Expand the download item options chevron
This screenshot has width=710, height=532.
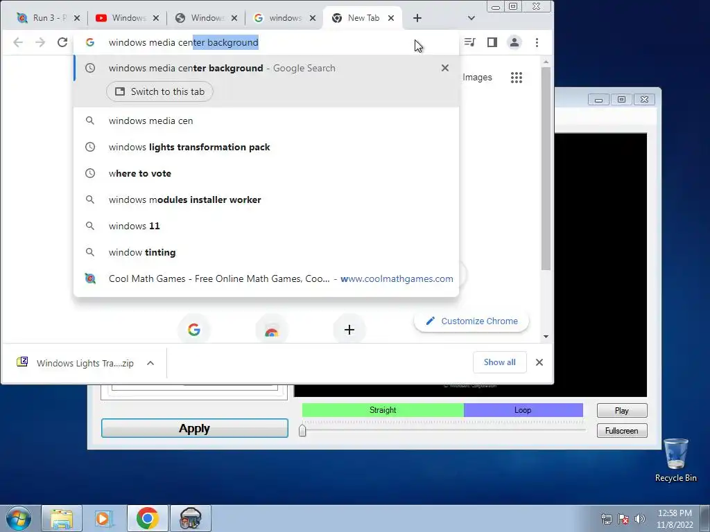[x=150, y=363]
